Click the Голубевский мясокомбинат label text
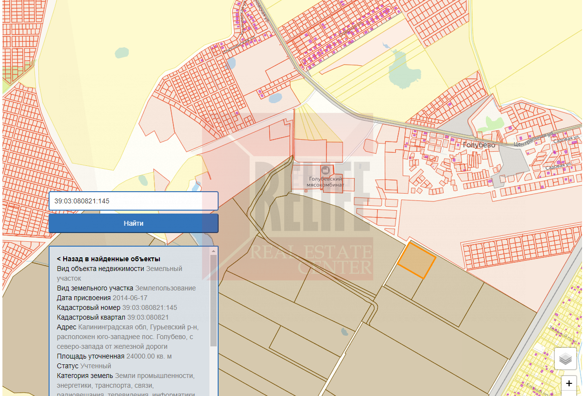This screenshot has height=396, width=584. tap(326, 182)
